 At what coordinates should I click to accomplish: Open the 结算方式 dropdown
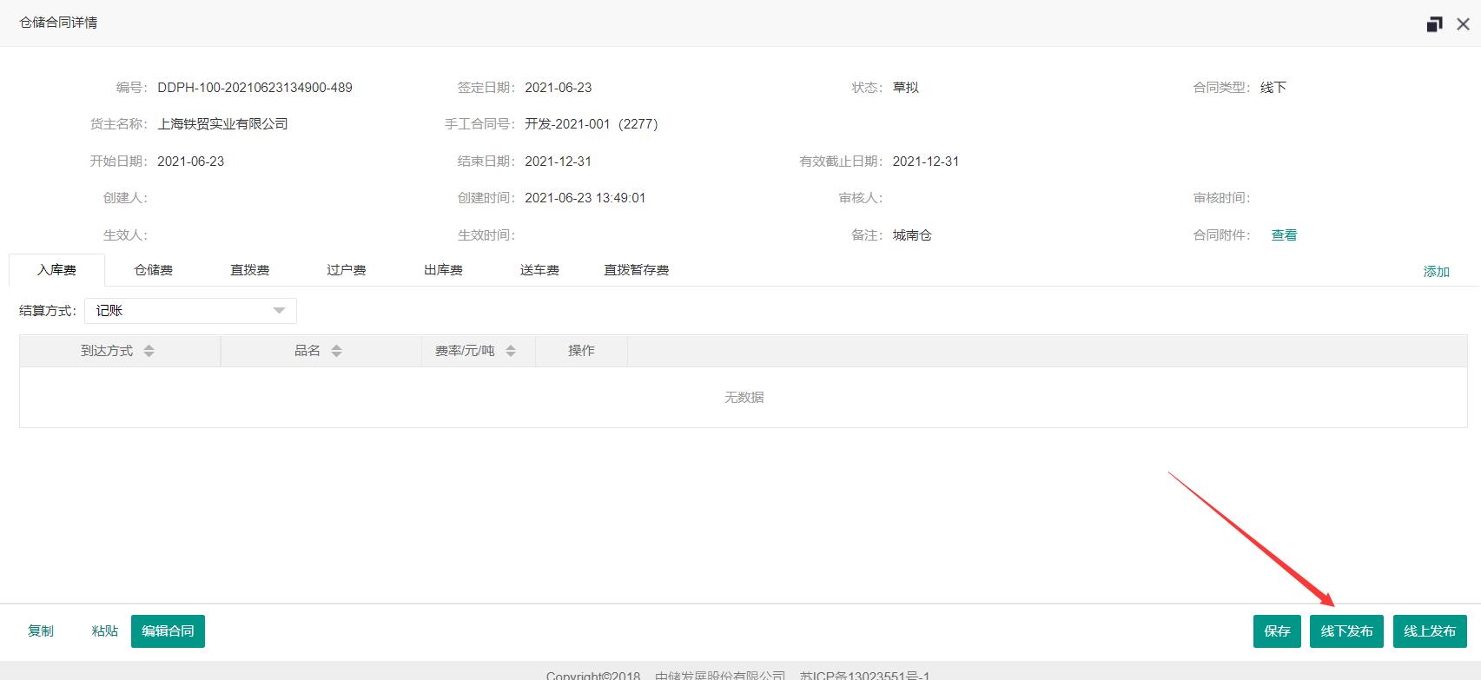pyautogui.click(x=190, y=311)
